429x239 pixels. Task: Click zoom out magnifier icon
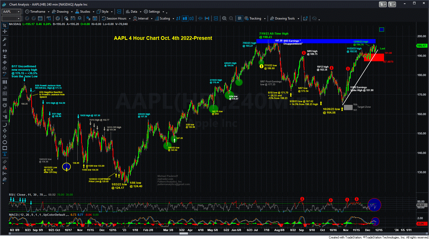coord(231,18)
